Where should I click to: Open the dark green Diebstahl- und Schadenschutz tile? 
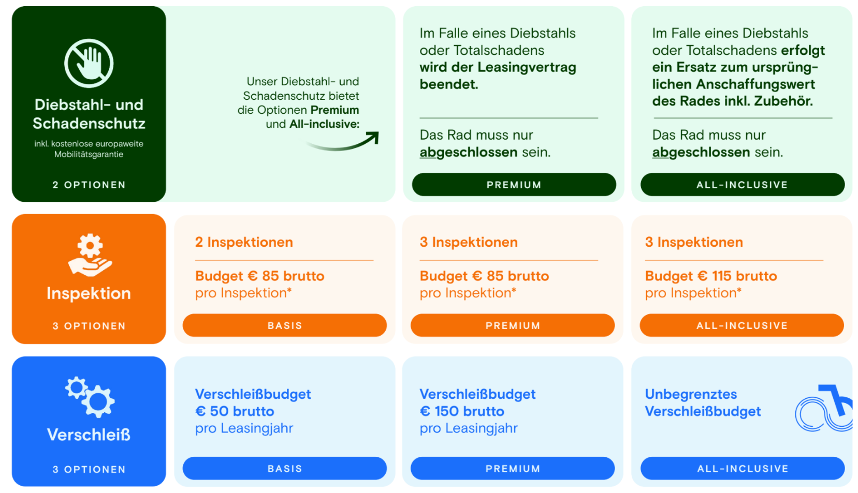coord(89,104)
